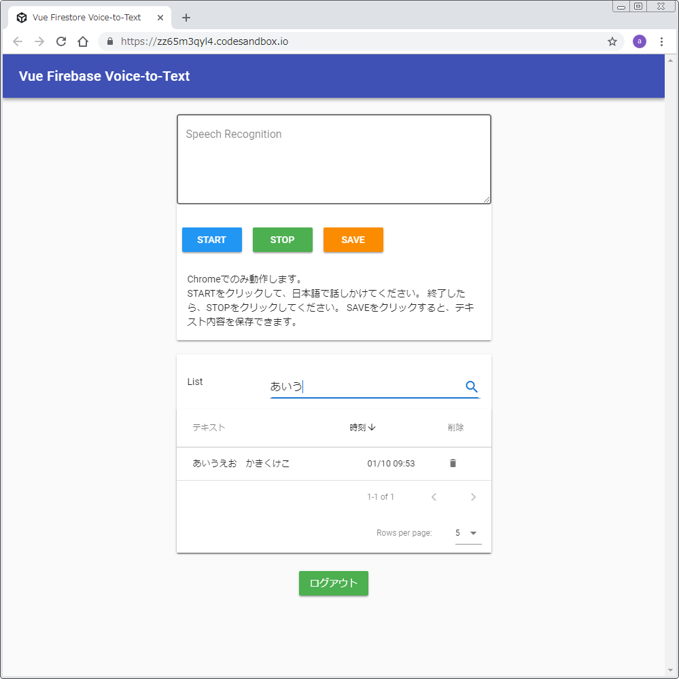Click the テキスト column header
The image size is (679, 679).
pyautogui.click(x=209, y=428)
